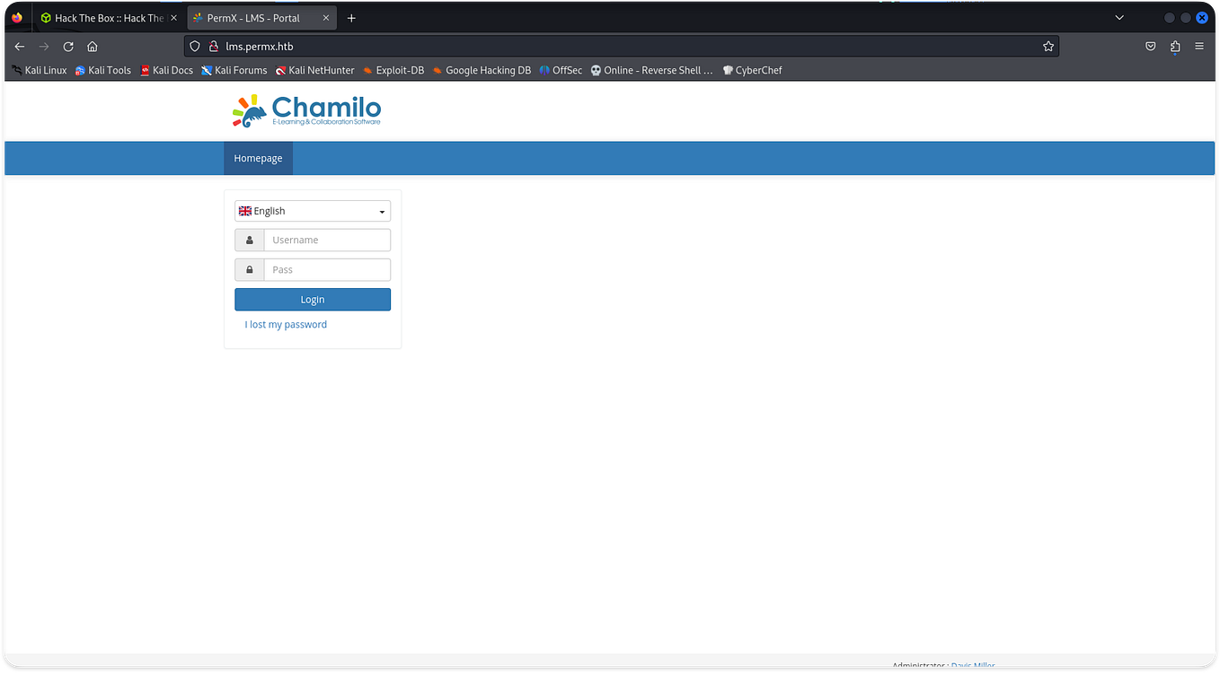Open the Firefox hamburger menu
Image resolution: width=1220 pixels, height=674 pixels.
1200,46
